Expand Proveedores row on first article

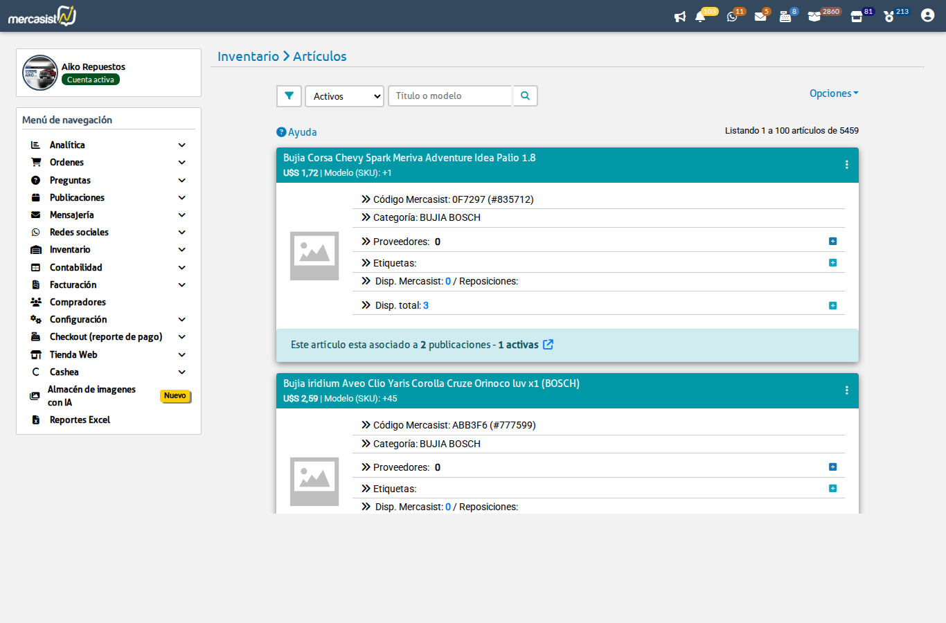pyautogui.click(x=832, y=242)
